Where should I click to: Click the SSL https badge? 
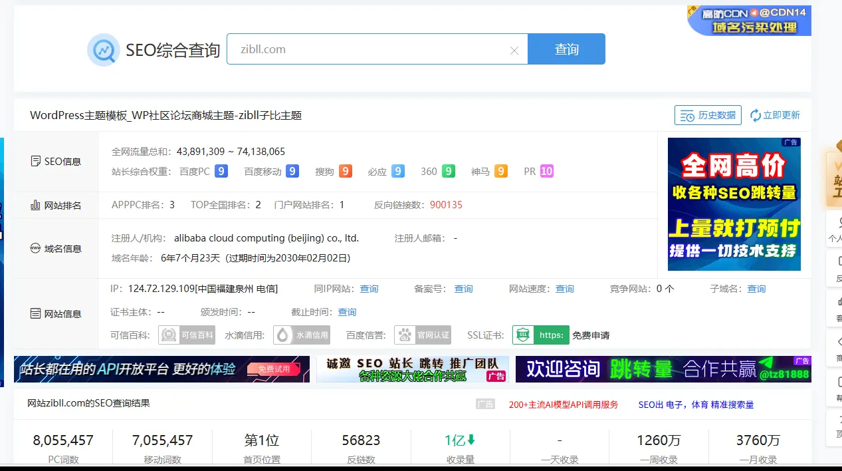click(541, 335)
